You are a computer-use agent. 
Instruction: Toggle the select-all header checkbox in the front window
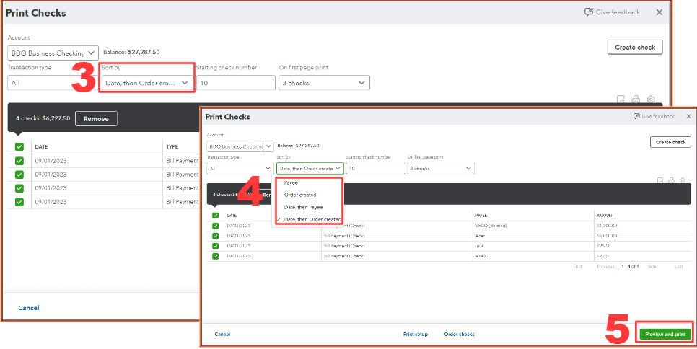pyautogui.click(x=215, y=216)
